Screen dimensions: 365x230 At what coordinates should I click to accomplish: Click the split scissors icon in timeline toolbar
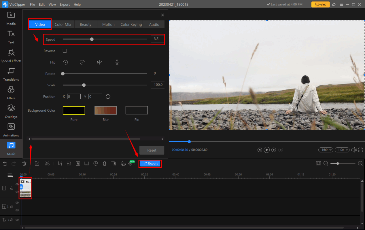[x=47, y=164]
